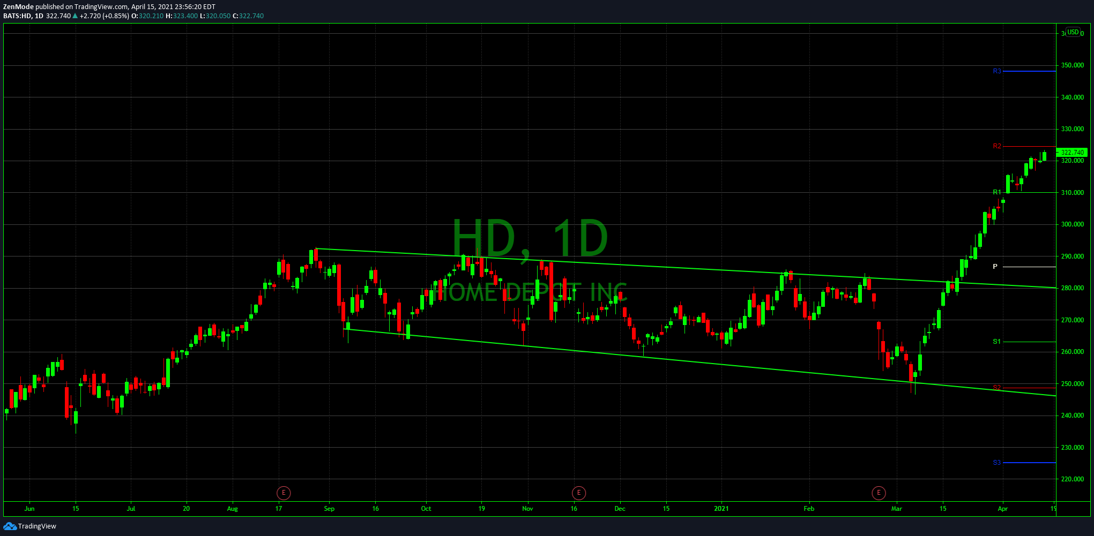The image size is (1094, 536).
Task: Click the Apr date axis label
Action: click(x=1003, y=509)
